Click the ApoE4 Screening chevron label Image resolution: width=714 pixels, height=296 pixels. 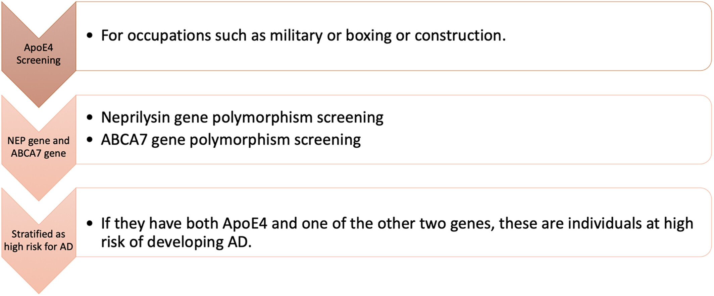click(38, 54)
